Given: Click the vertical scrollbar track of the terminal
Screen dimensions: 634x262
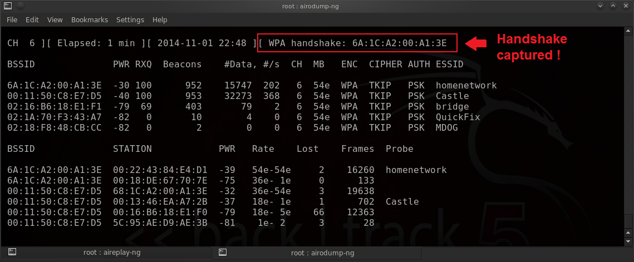Looking at the screenshot, I should click(x=629, y=139).
